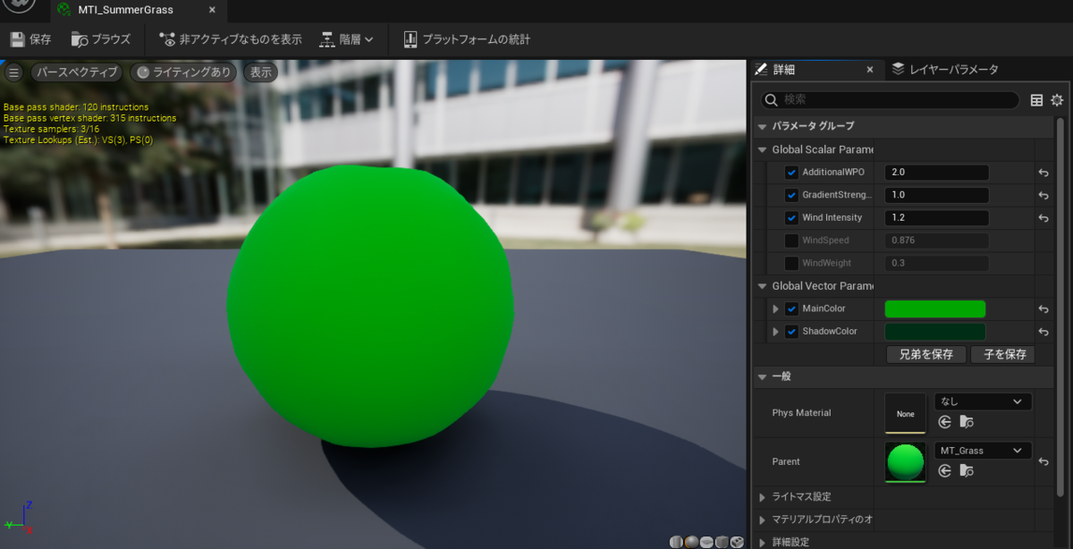This screenshot has height=549, width=1073.
Task: Browse to Parent material in Content Browser
Action: 966,471
